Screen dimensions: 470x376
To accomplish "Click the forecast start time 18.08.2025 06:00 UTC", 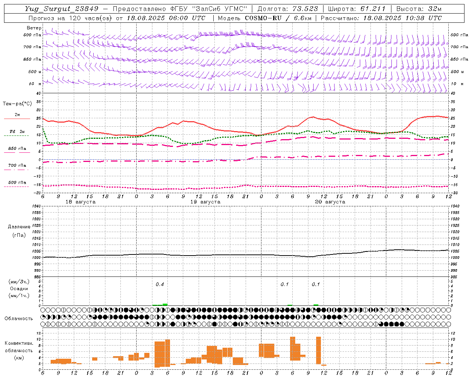I will (x=166, y=18).
